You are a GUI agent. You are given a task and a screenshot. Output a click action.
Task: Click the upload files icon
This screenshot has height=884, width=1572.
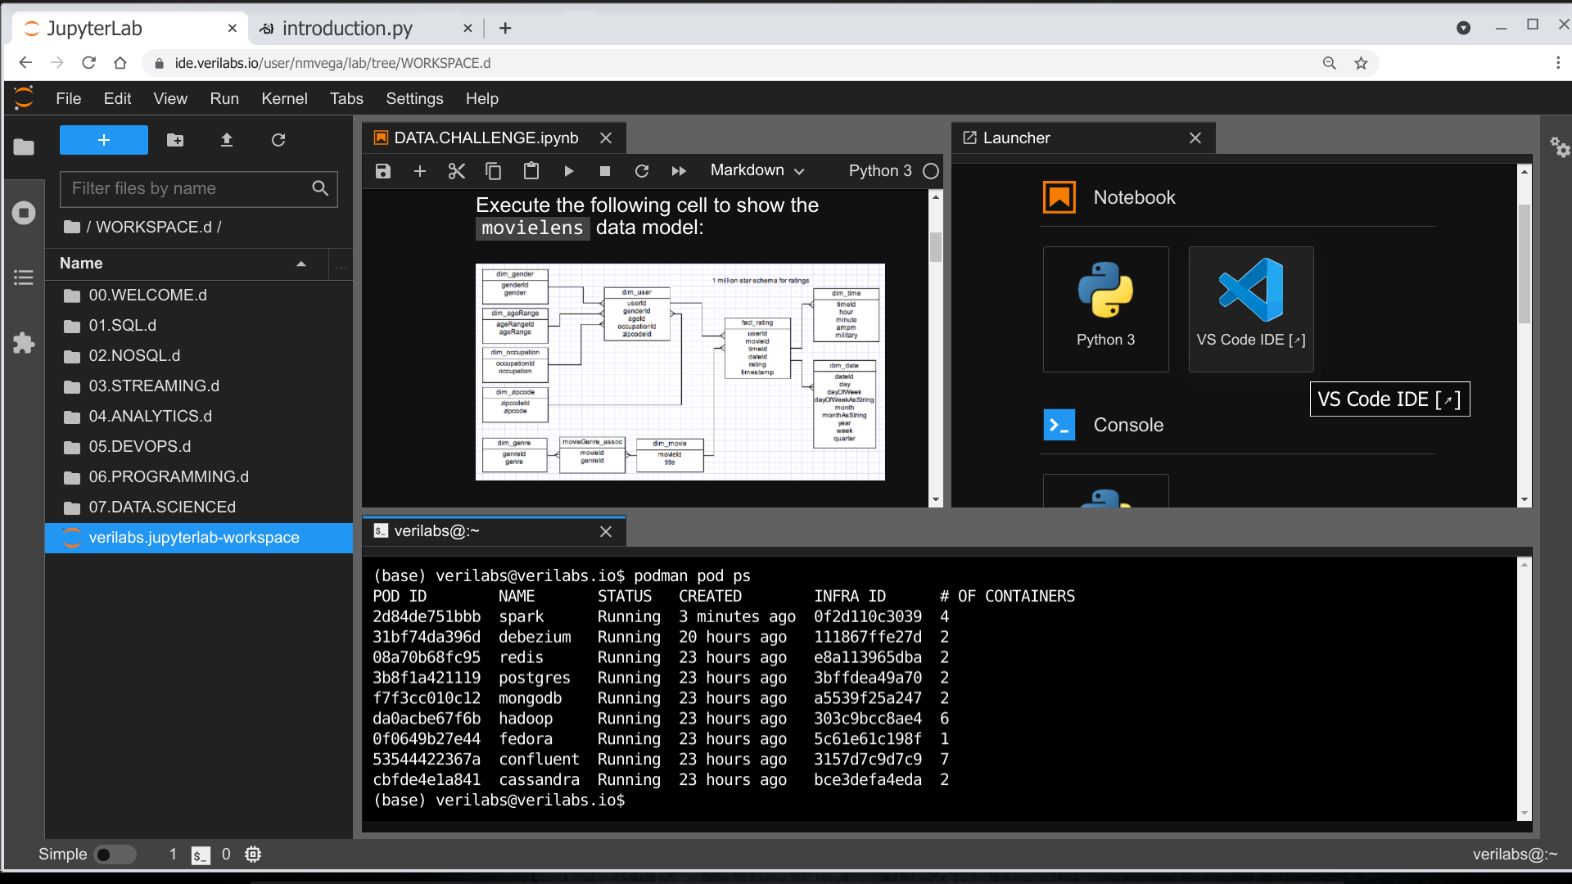pyautogui.click(x=227, y=140)
